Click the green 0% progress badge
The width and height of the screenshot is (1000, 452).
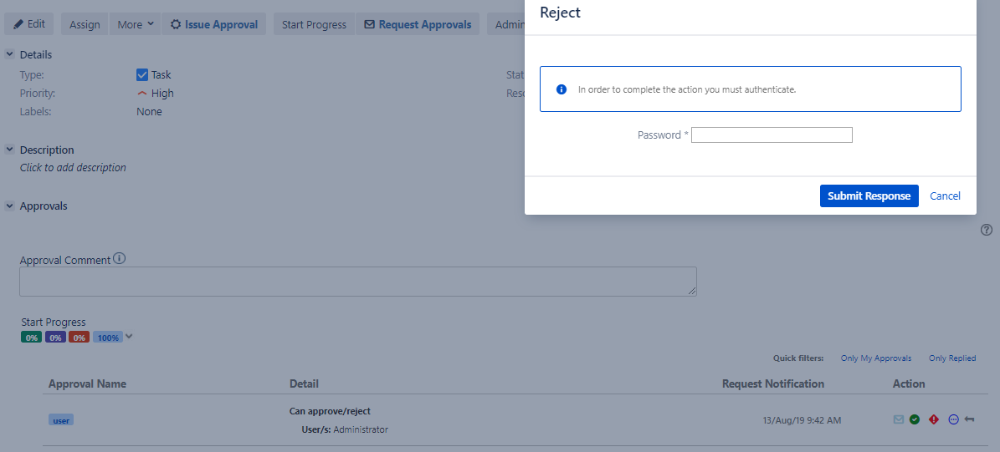[32, 338]
